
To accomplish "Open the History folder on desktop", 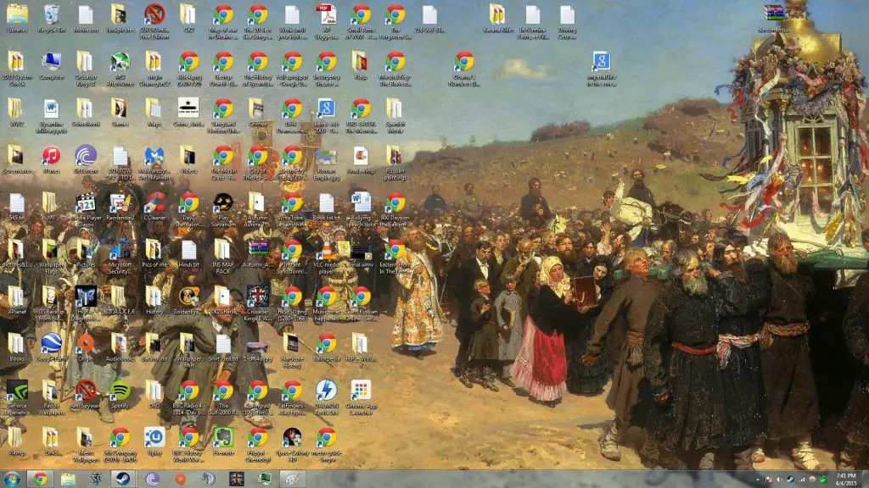I will point(154,301).
